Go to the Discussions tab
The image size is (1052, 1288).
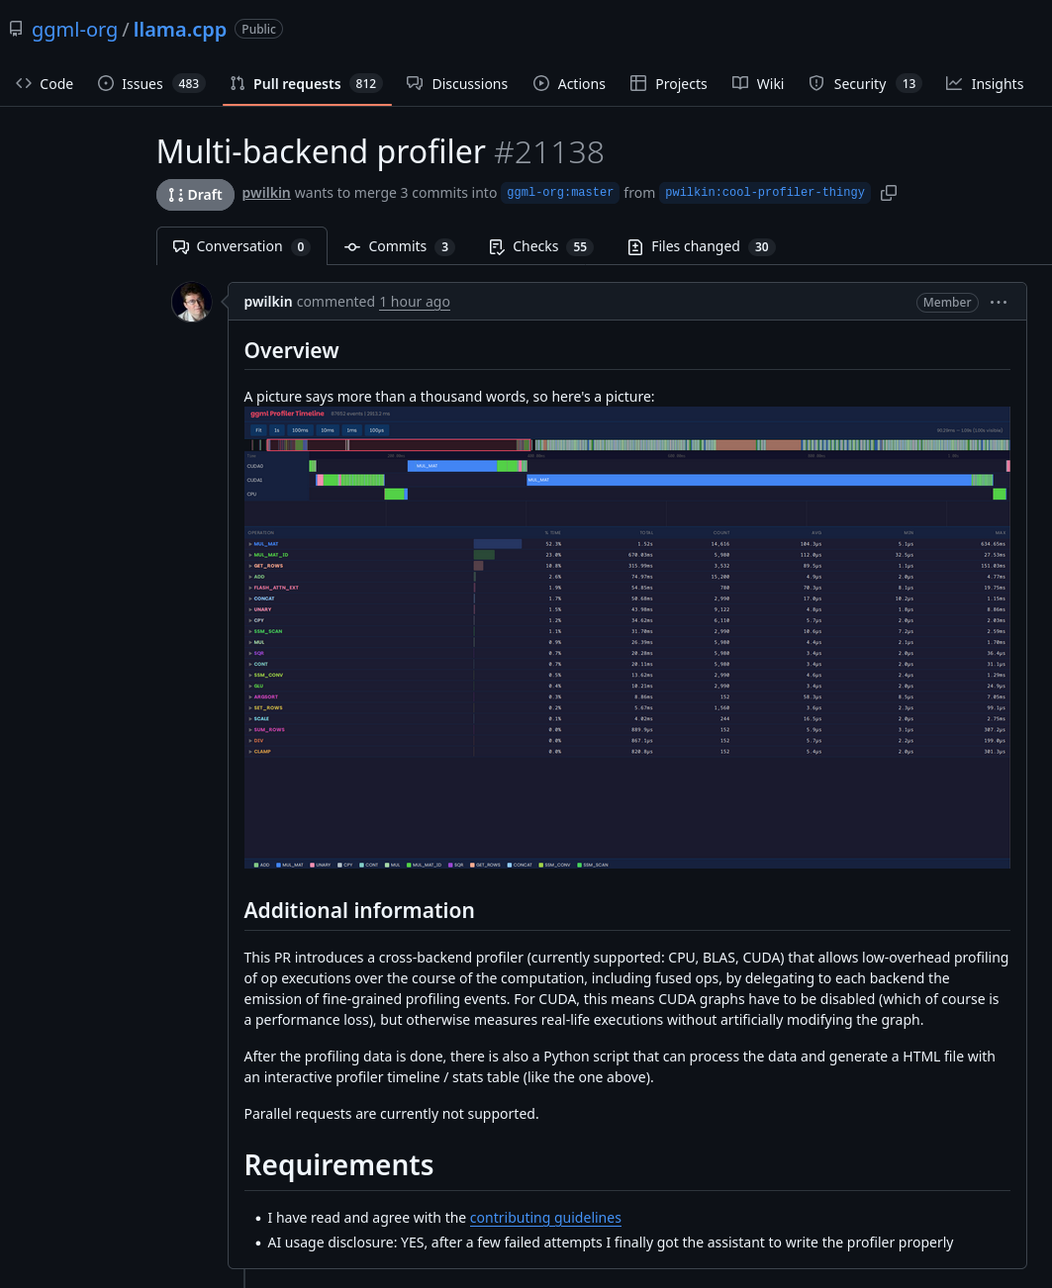click(x=457, y=84)
